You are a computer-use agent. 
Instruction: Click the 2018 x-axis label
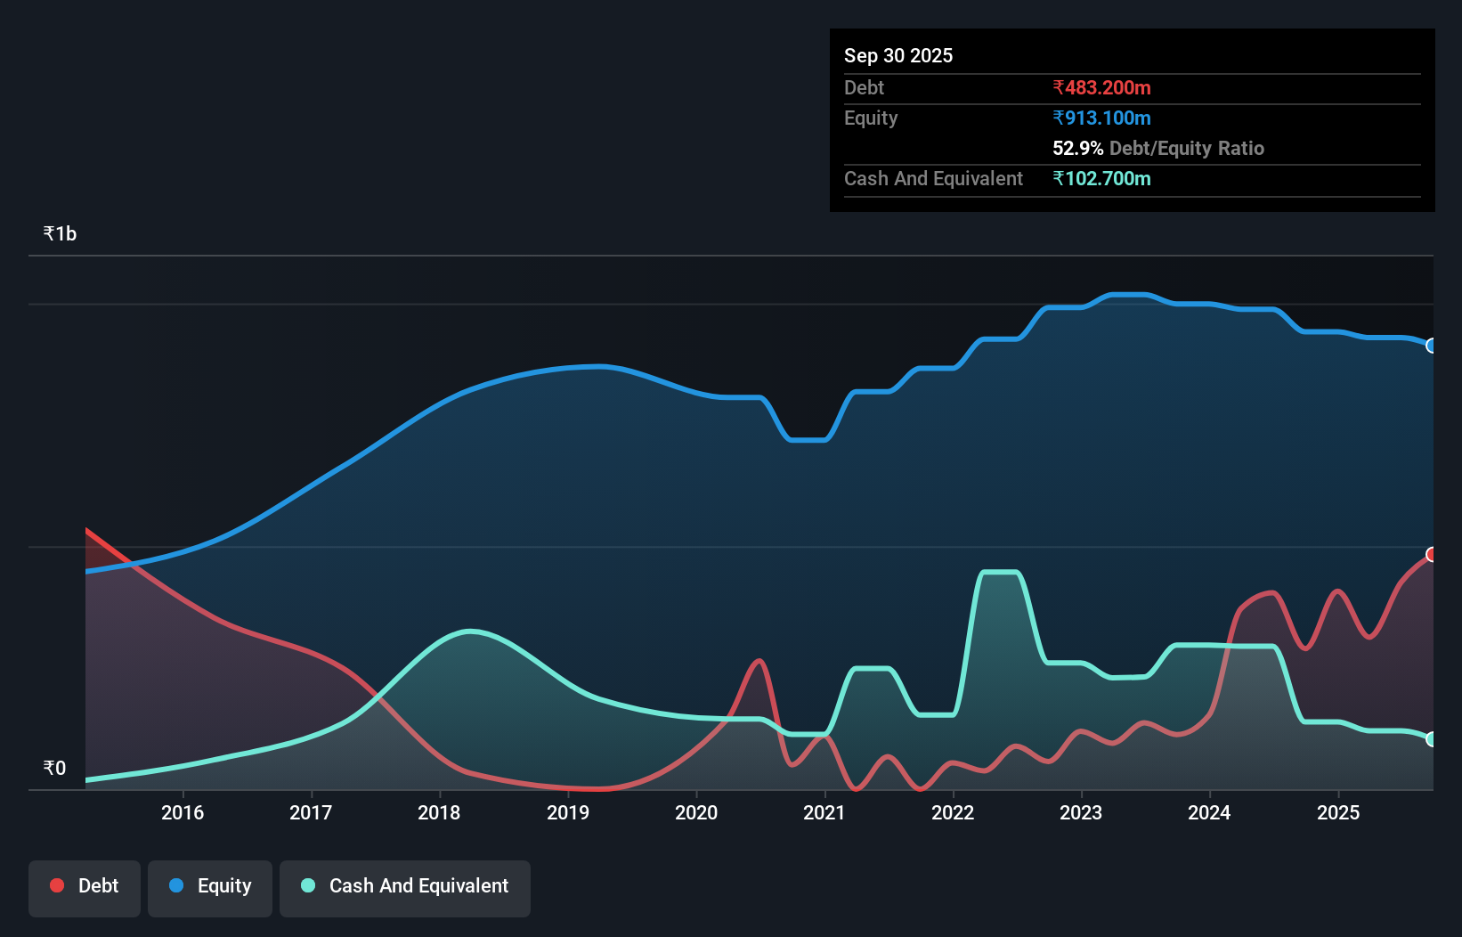439,812
